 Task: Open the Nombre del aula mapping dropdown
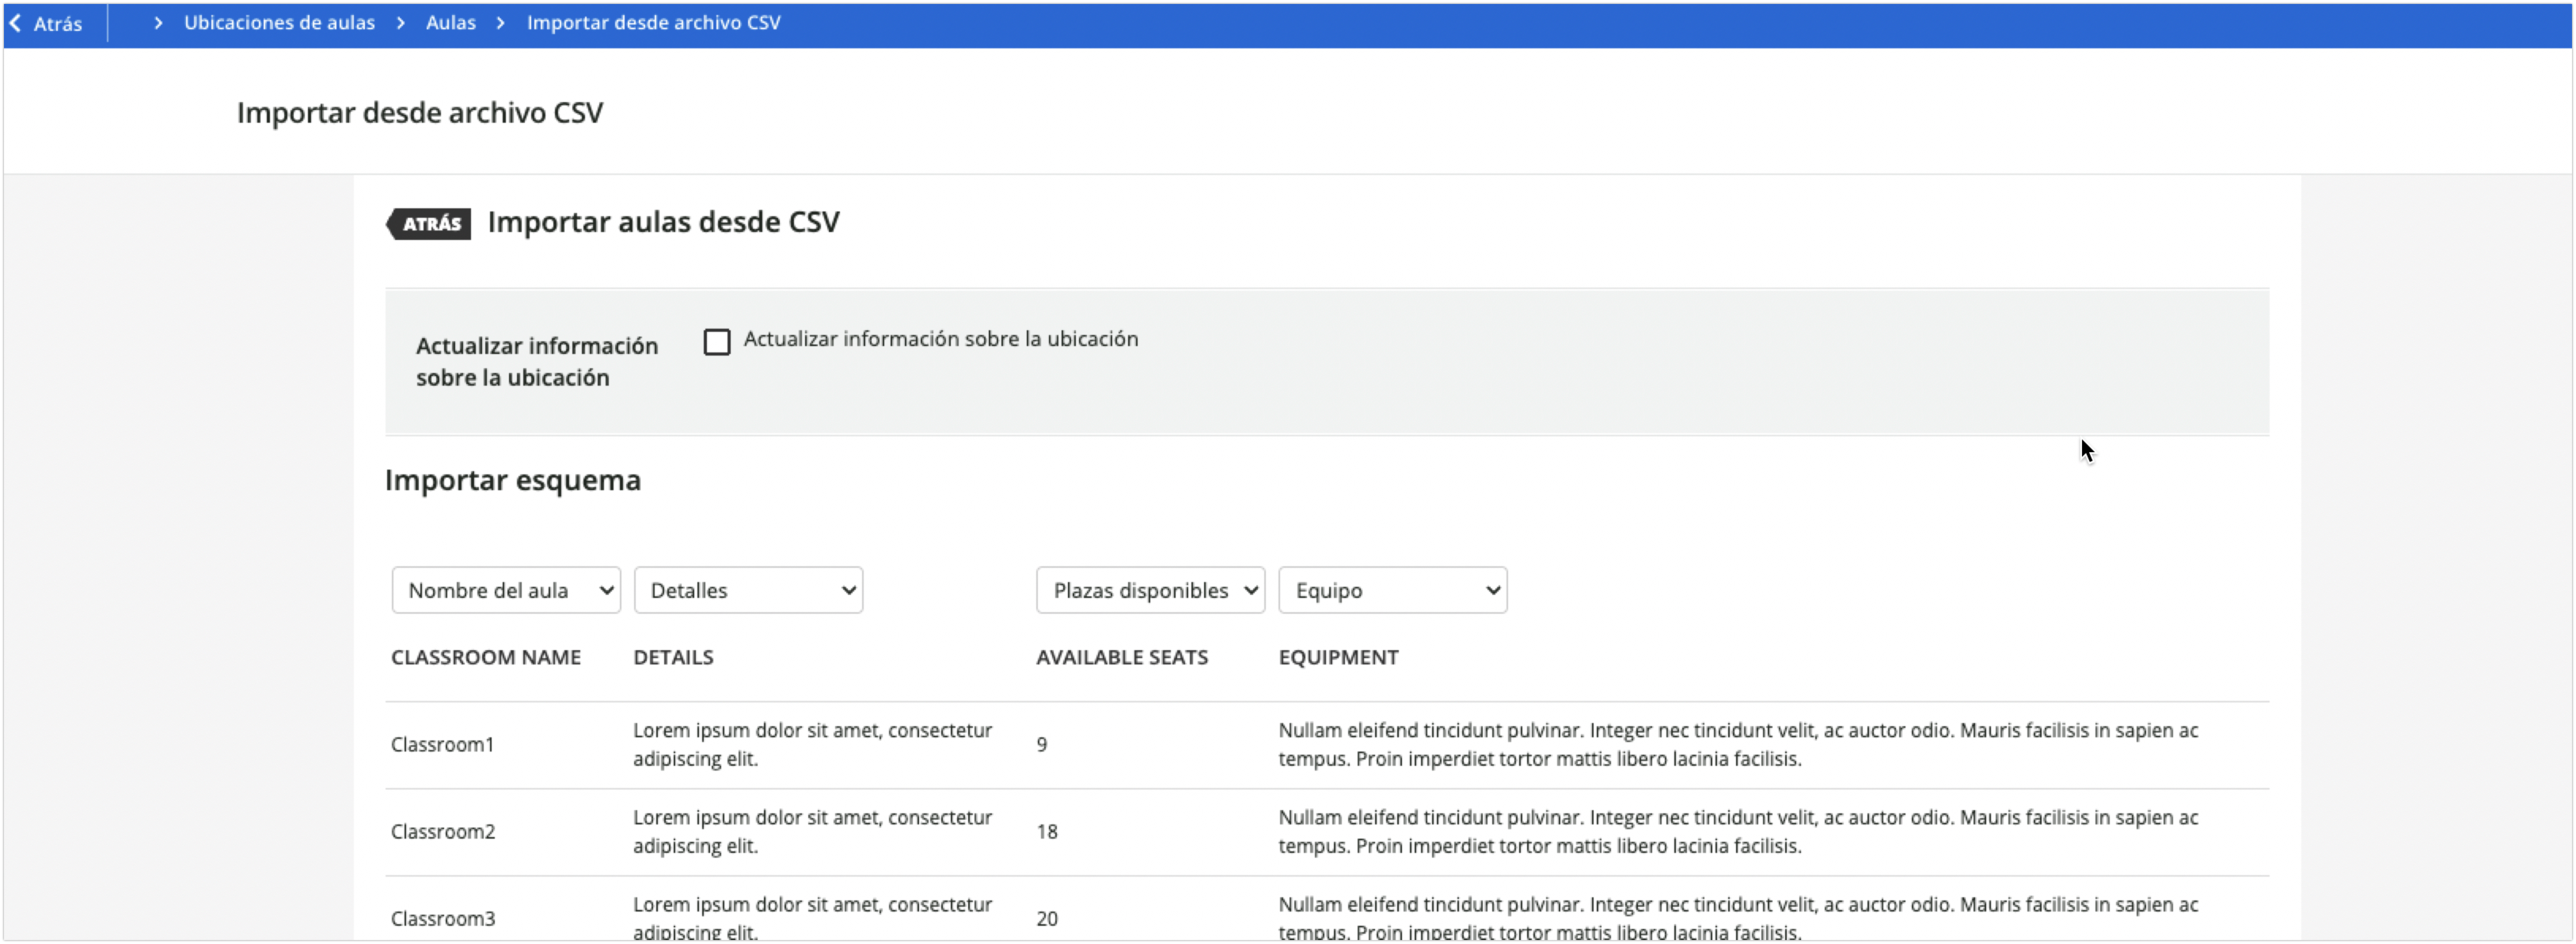[506, 590]
